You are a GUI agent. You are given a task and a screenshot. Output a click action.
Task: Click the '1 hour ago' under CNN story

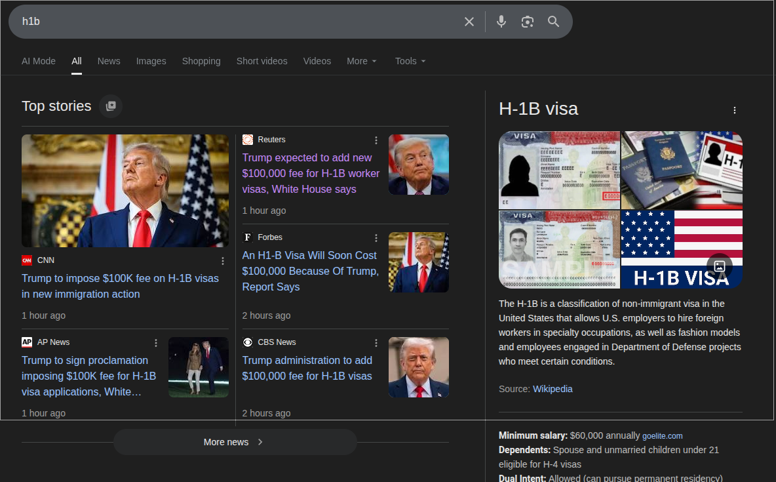43,315
